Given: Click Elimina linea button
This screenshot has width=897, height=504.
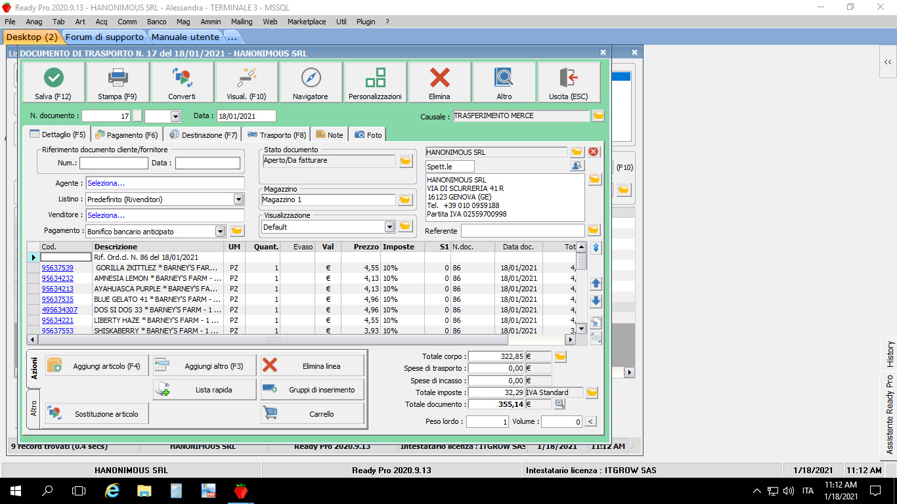Looking at the screenshot, I should click(312, 366).
